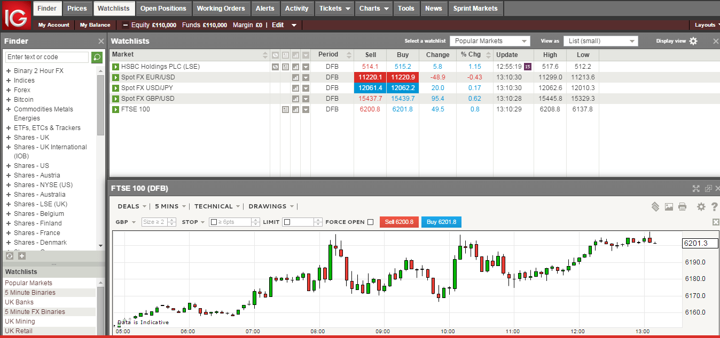Open the row dropdown arrow for Spot FX EUR/USD

coord(306,77)
